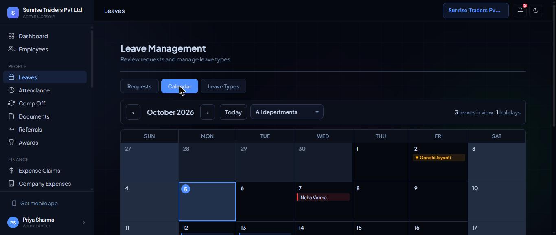Click the Attendance clock icon
556x235 pixels.
(x=11, y=90)
